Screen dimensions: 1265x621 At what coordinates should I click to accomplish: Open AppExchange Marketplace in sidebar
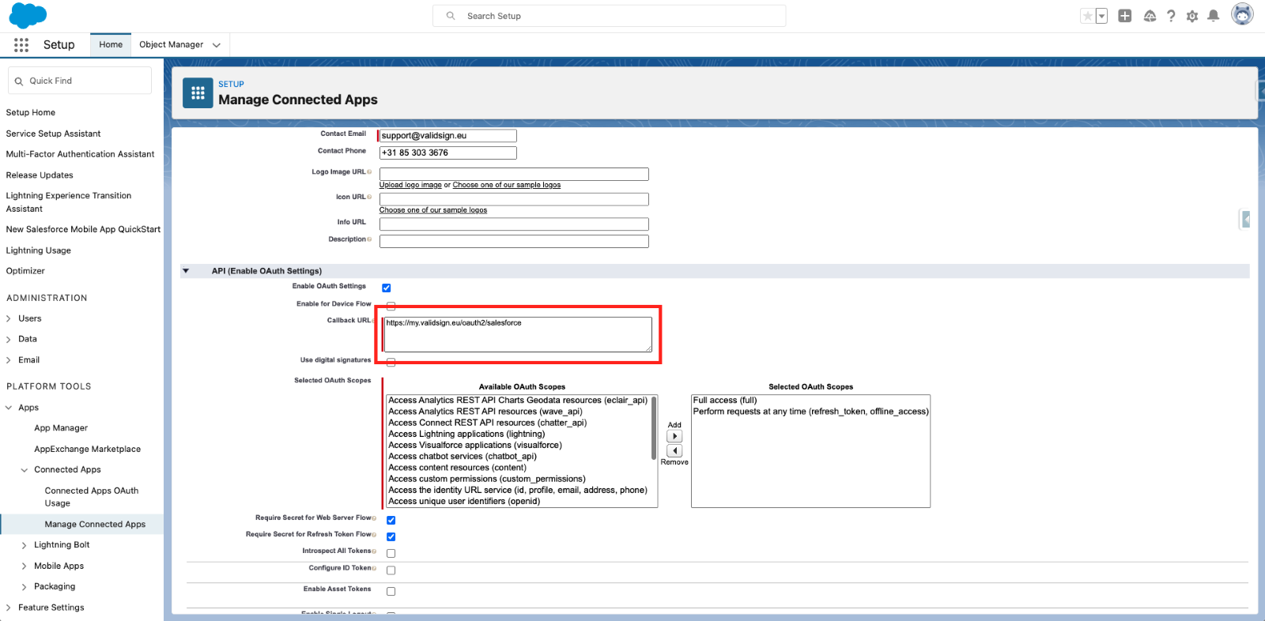pyautogui.click(x=87, y=450)
